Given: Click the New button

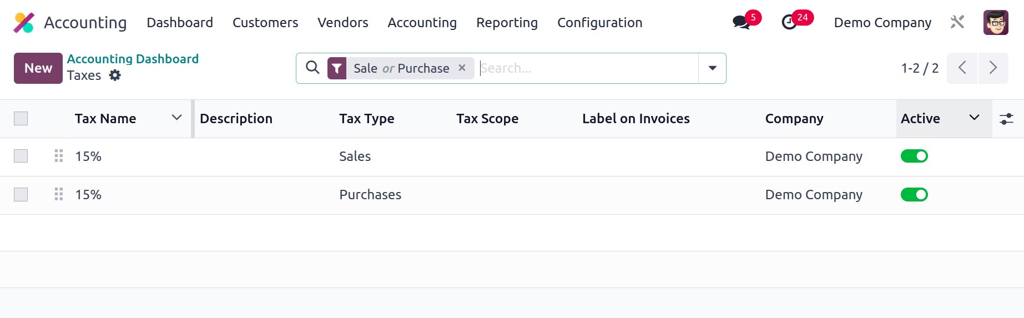Looking at the screenshot, I should pos(38,68).
